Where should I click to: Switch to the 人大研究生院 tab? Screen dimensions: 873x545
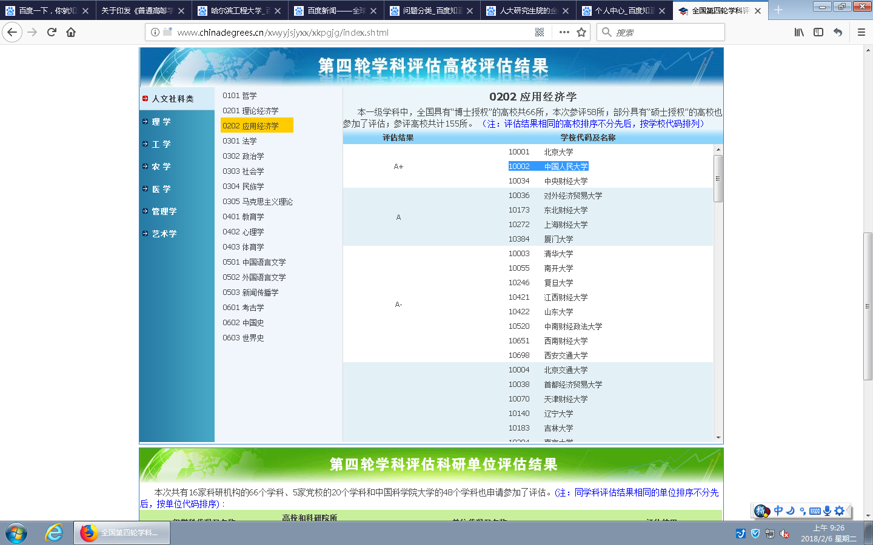tap(529, 10)
